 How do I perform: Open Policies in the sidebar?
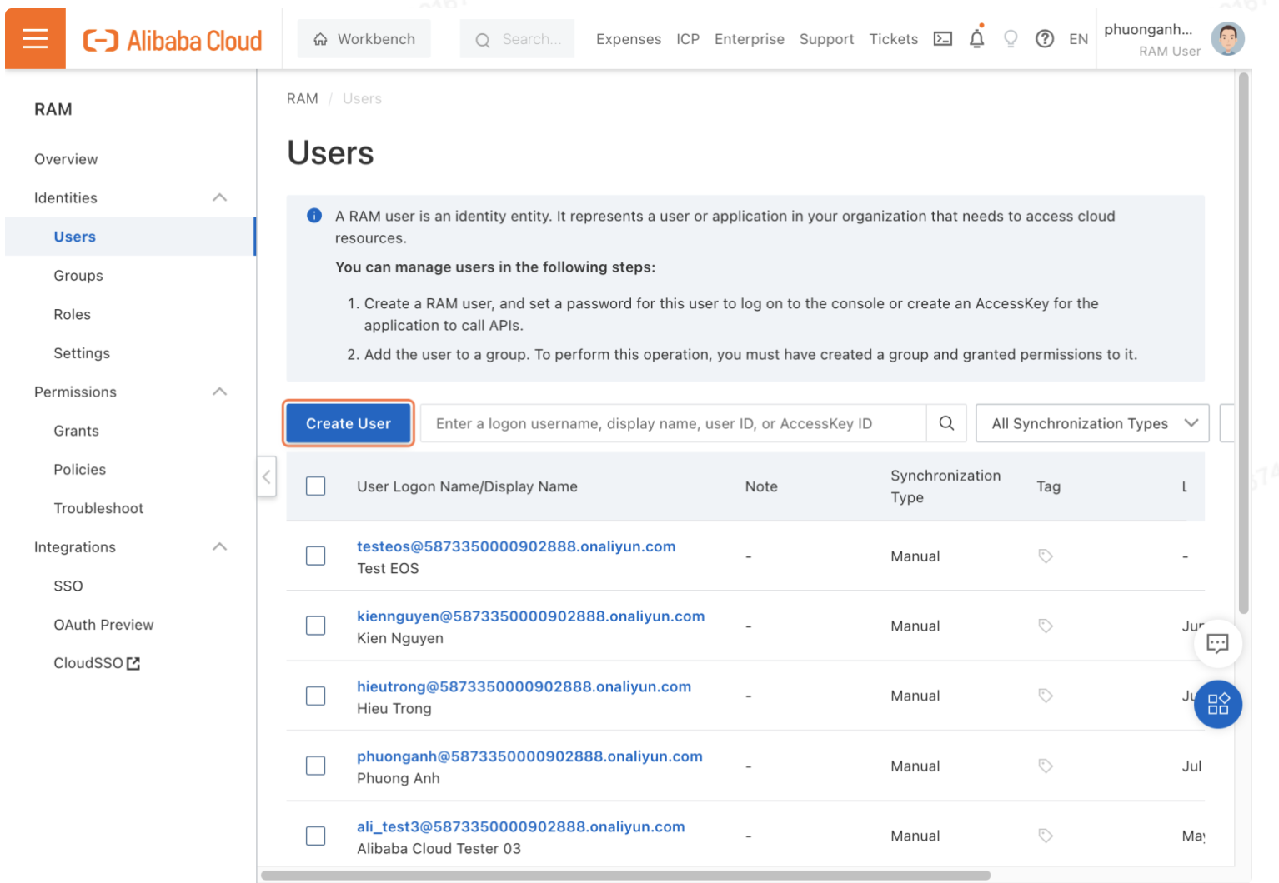[x=80, y=470]
